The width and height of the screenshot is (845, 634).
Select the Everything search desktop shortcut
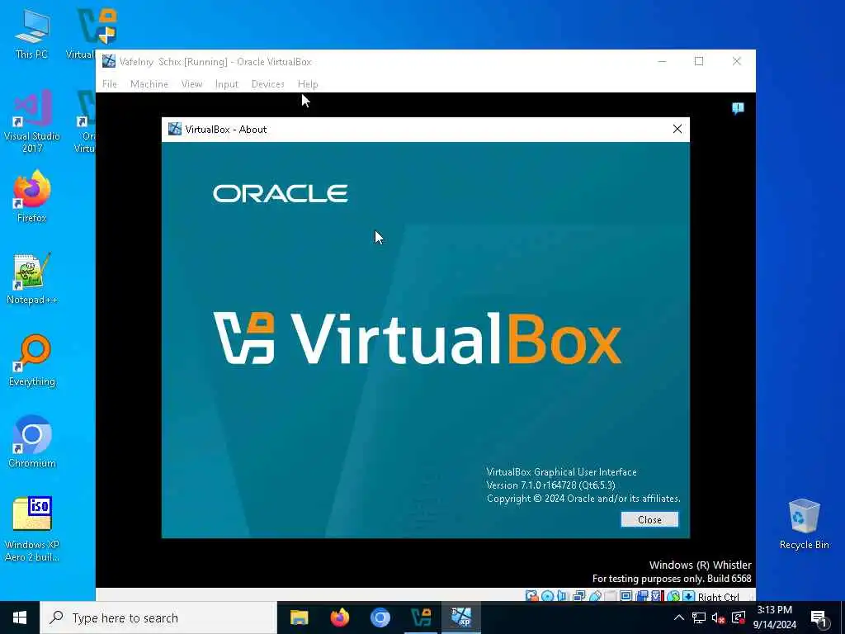32,361
